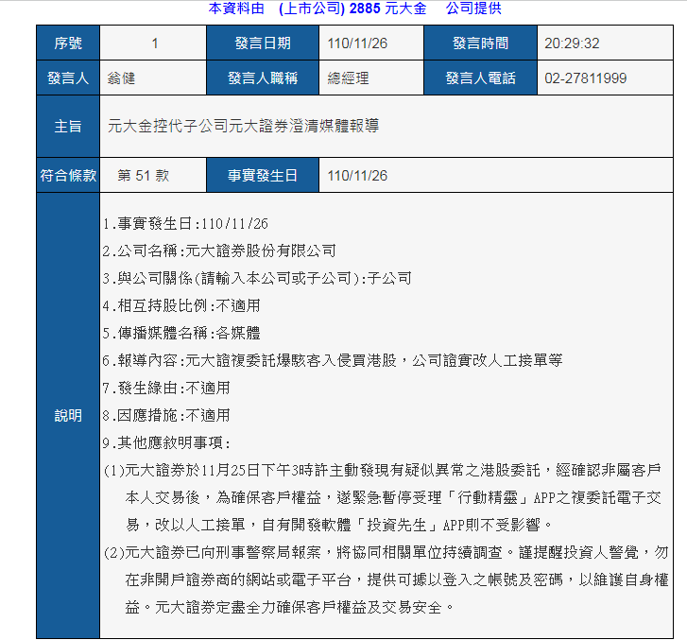Click line 2.公司名稱:元大證券股份有限公司
This screenshot has width=687, height=640.
pyautogui.click(x=219, y=251)
